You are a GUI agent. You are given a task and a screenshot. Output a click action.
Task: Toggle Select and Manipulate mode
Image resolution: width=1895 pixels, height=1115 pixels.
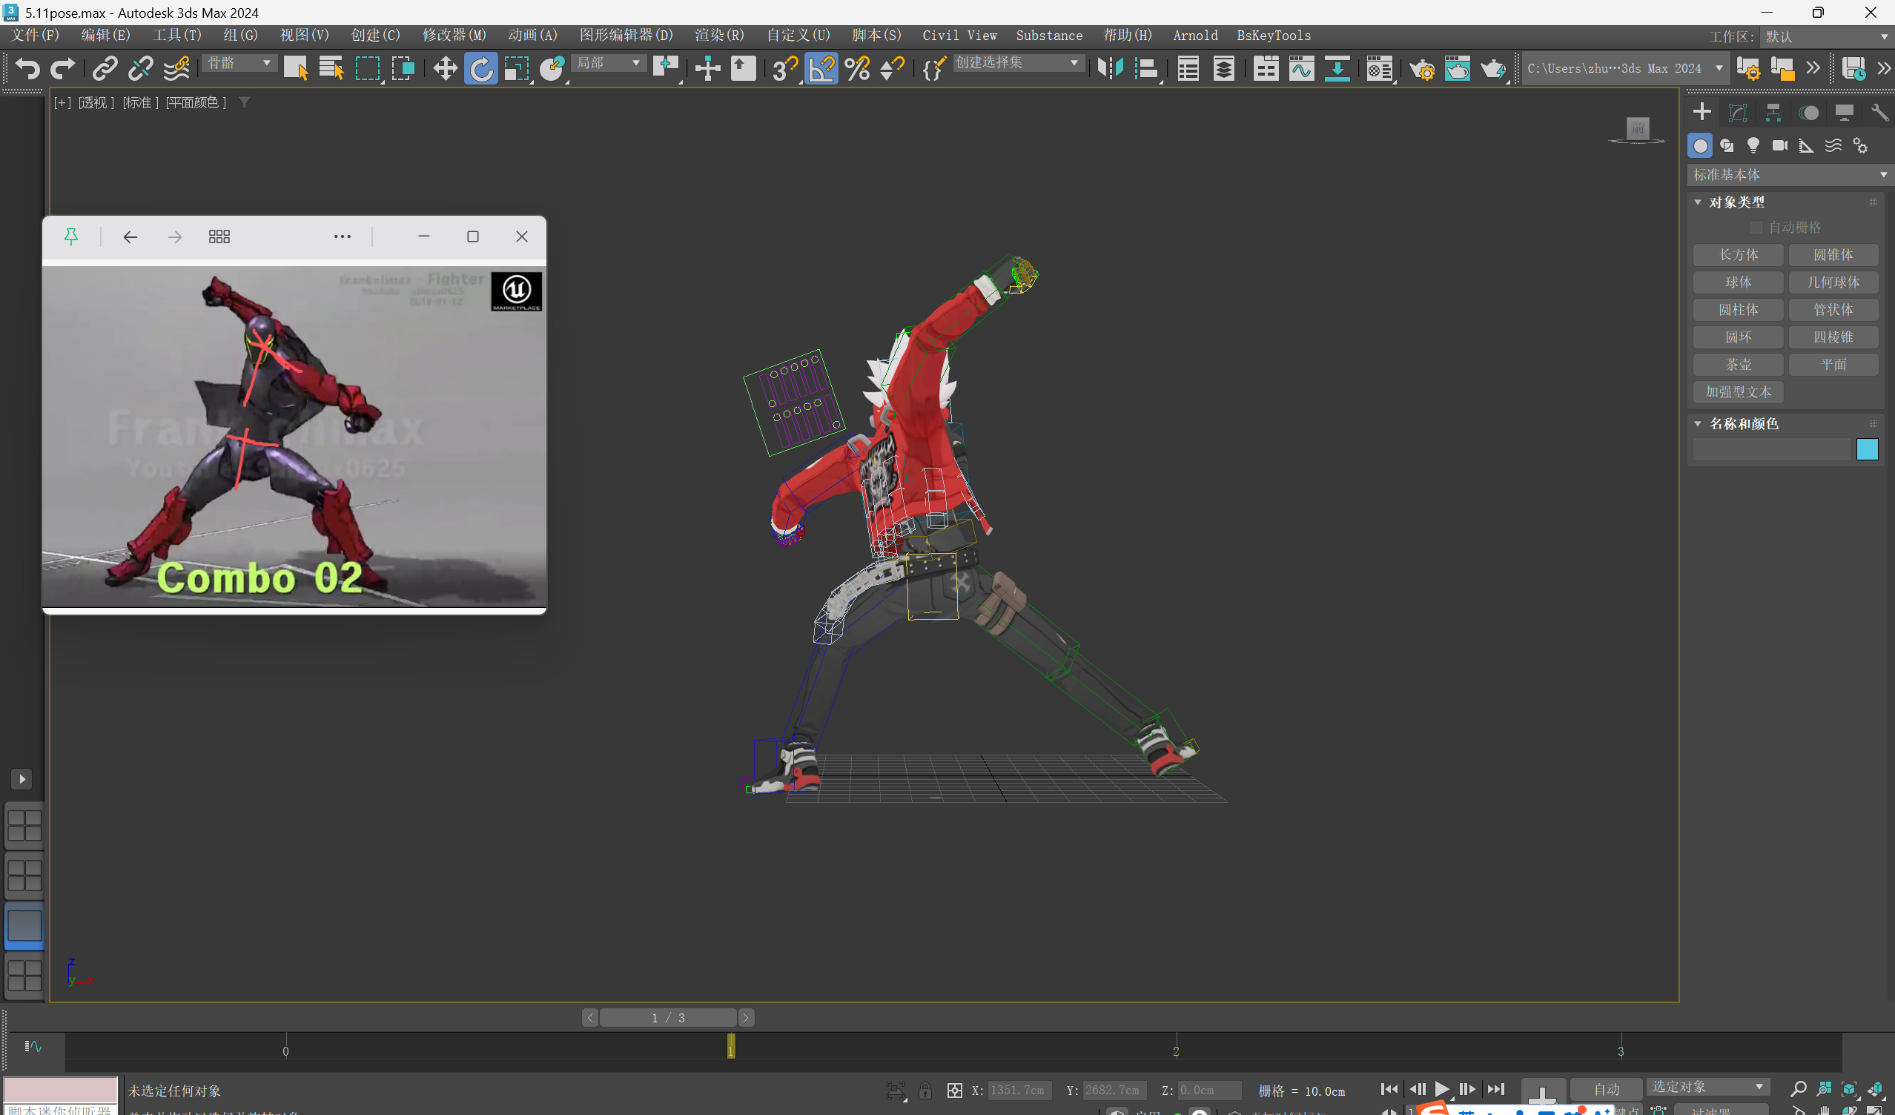click(707, 68)
